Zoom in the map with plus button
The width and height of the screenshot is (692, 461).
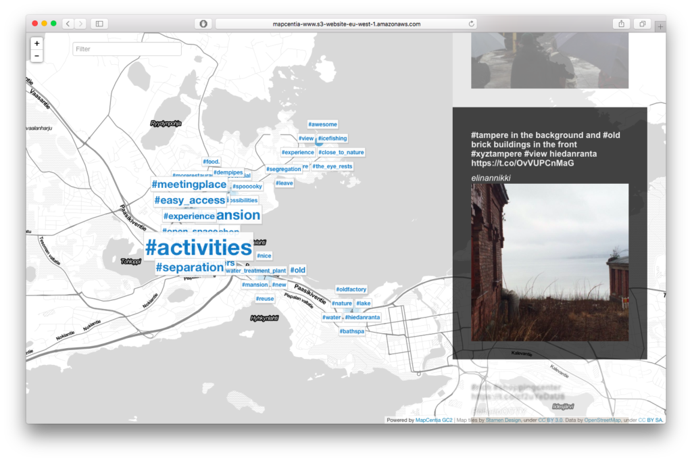36,43
